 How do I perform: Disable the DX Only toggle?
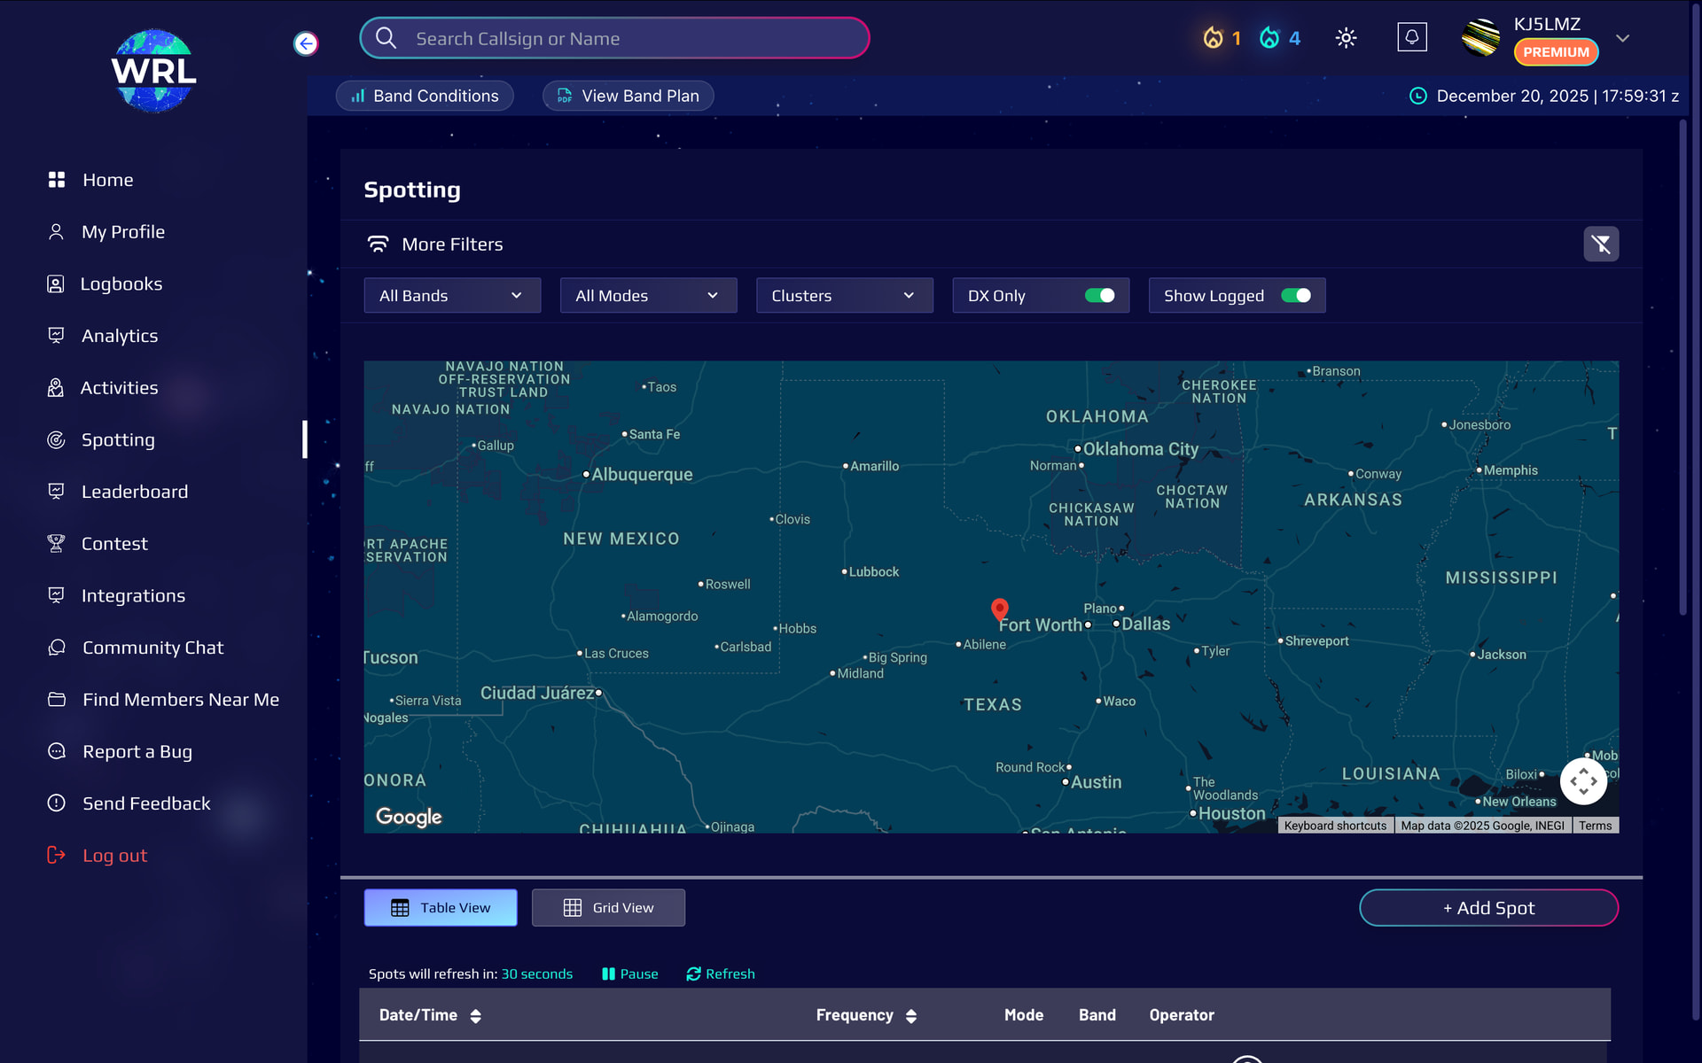(x=1099, y=296)
